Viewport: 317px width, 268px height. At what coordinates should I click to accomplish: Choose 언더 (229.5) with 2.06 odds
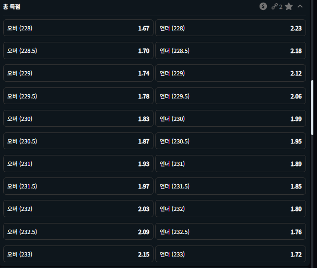tap(230, 96)
